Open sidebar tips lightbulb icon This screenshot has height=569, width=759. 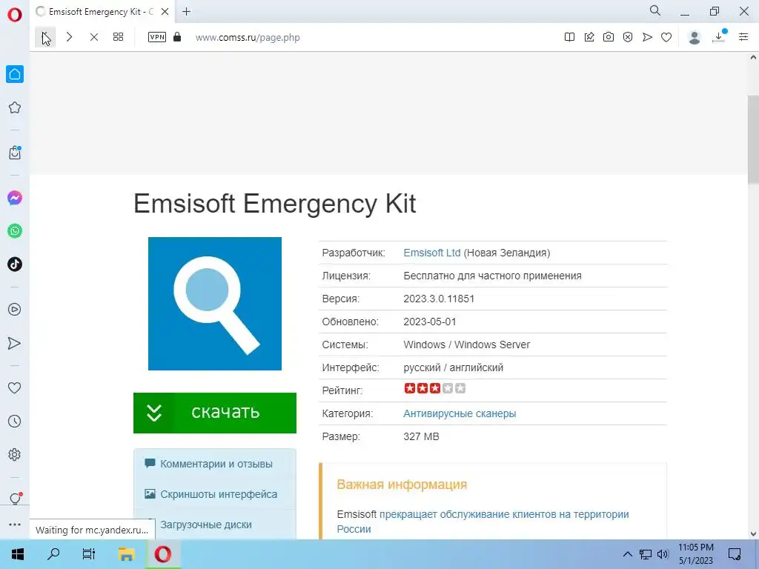pos(15,499)
